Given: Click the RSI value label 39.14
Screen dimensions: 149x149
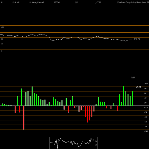Looking at the screenshot, I should tap(137, 39).
